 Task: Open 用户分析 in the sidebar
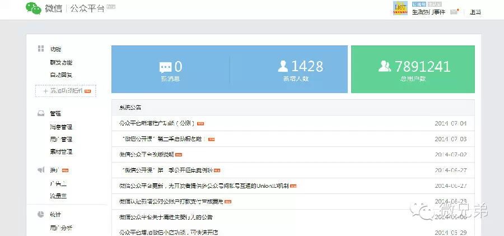click(61, 228)
